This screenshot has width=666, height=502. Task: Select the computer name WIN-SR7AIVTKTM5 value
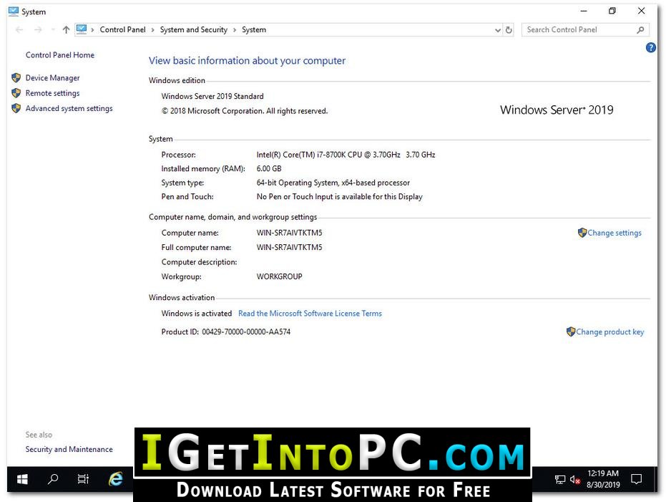(289, 233)
